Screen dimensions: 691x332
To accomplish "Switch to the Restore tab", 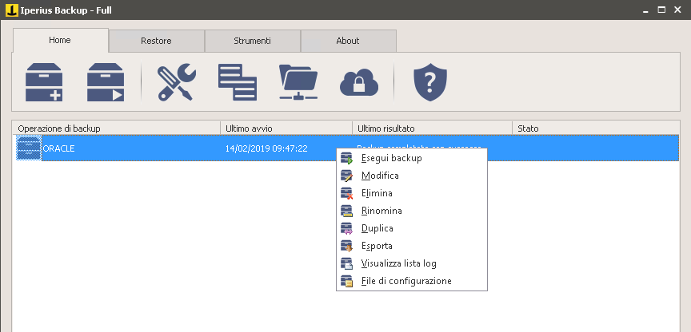I will pos(157,41).
